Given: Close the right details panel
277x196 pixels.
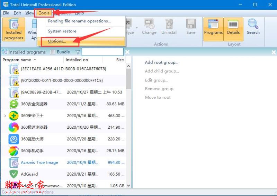Looking at the screenshot, I should pyautogui.click(x=274, y=52).
